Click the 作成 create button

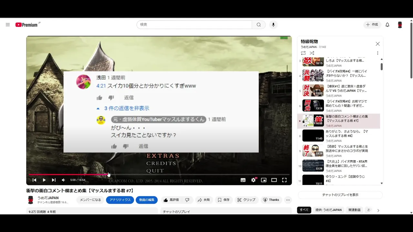(372, 24)
